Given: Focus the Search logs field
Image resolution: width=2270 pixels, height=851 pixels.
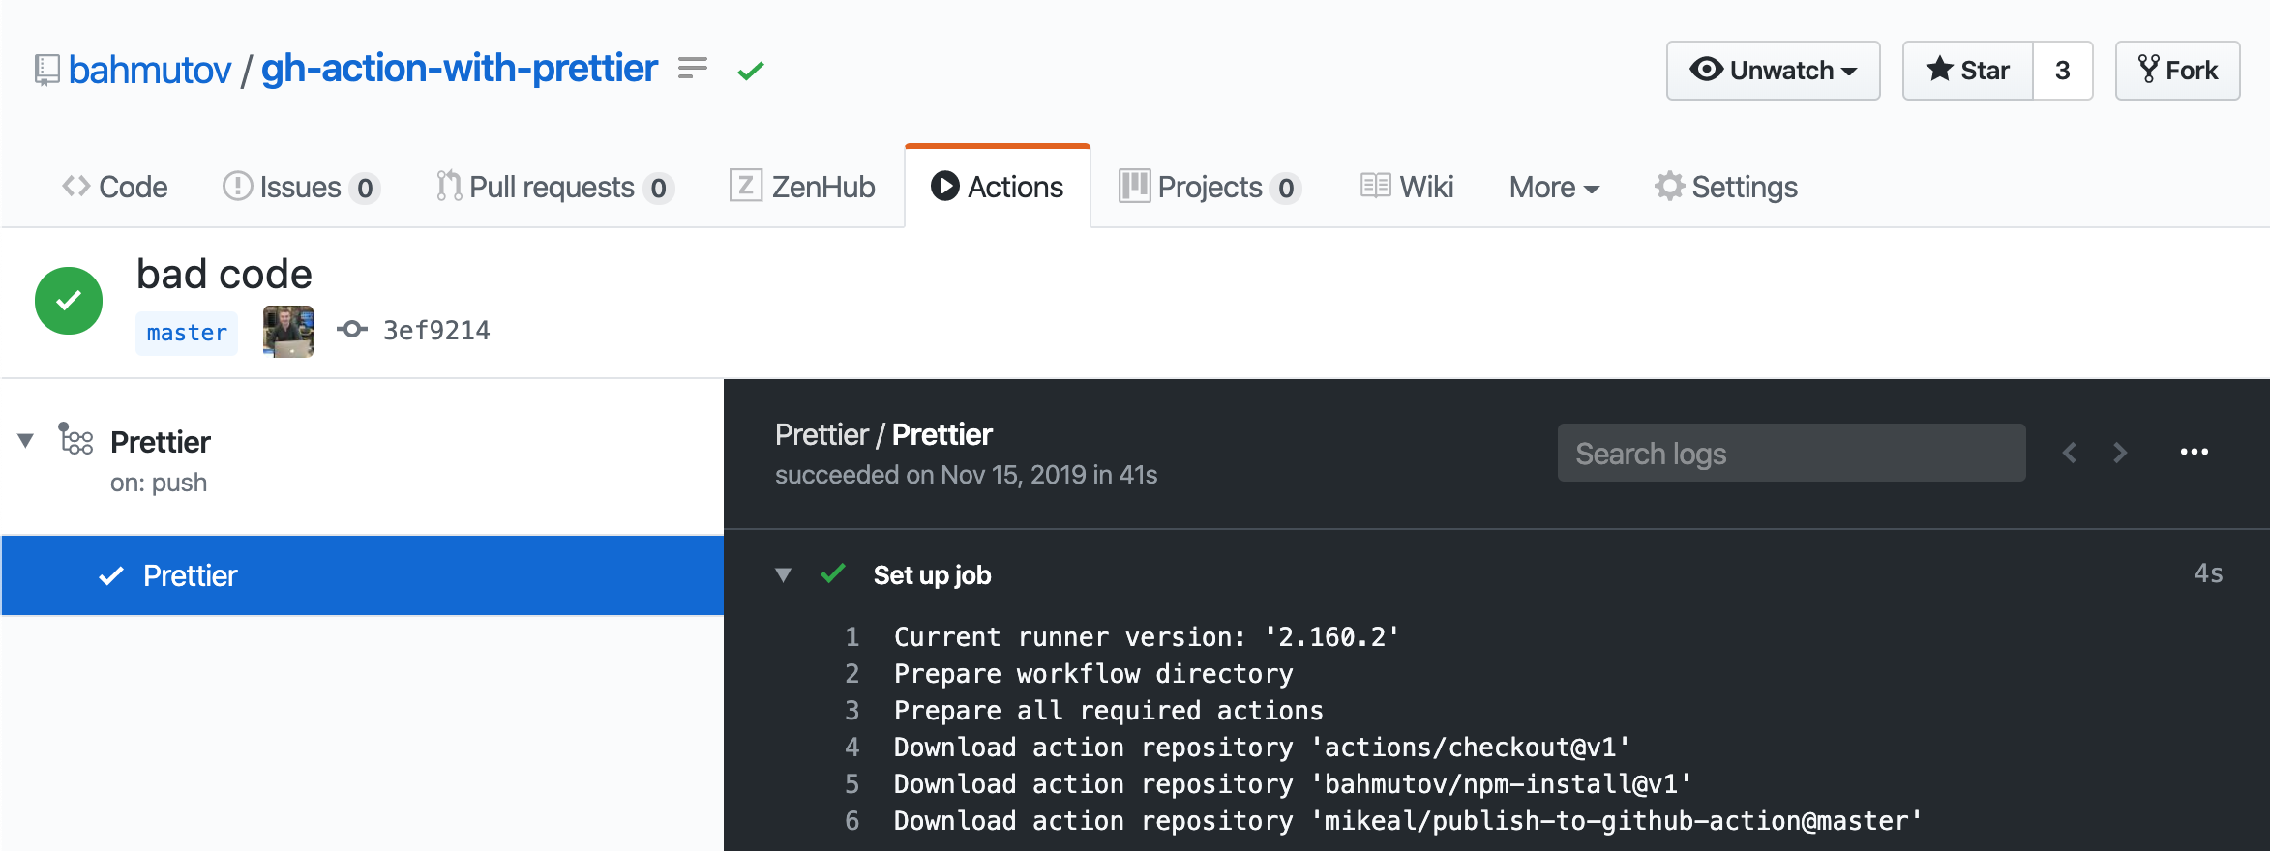Looking at the screenshot, I should [x=1791, y=453].
